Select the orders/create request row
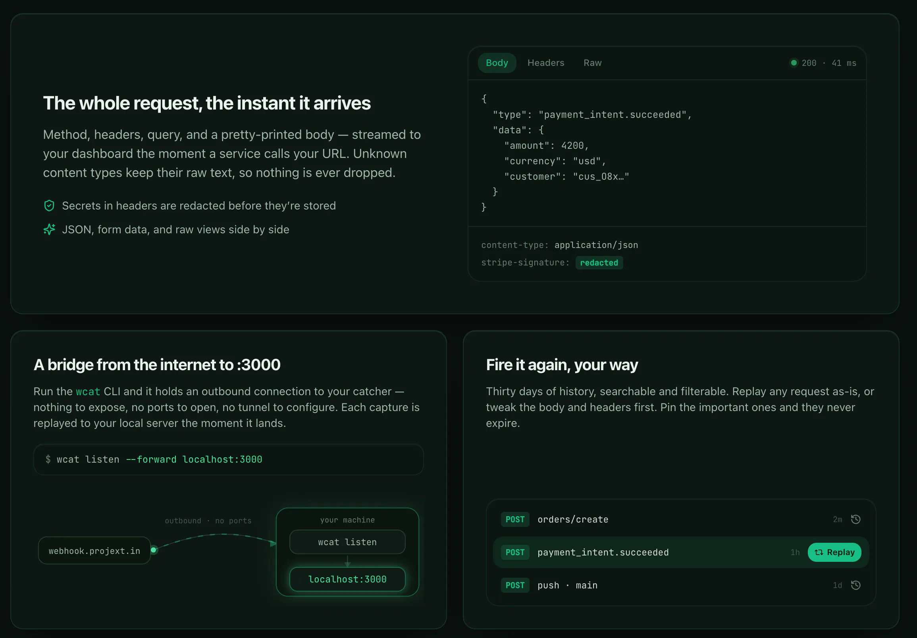 pyautogui.click(x=681, y=519)
